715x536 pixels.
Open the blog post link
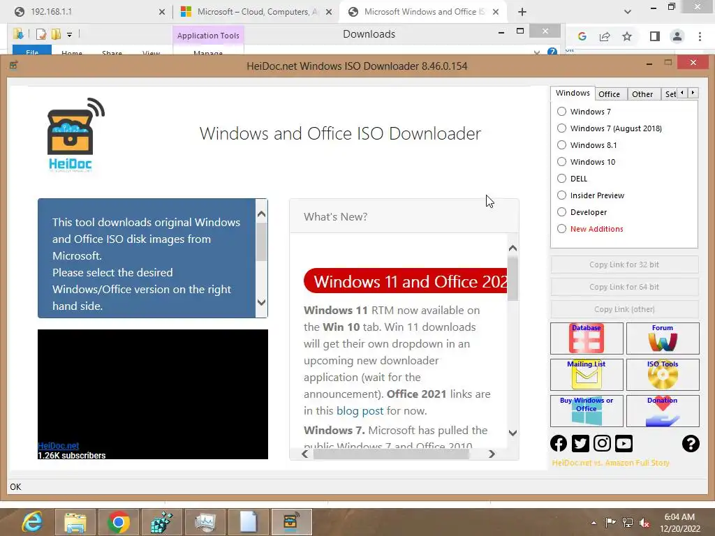tap(360, 410)
